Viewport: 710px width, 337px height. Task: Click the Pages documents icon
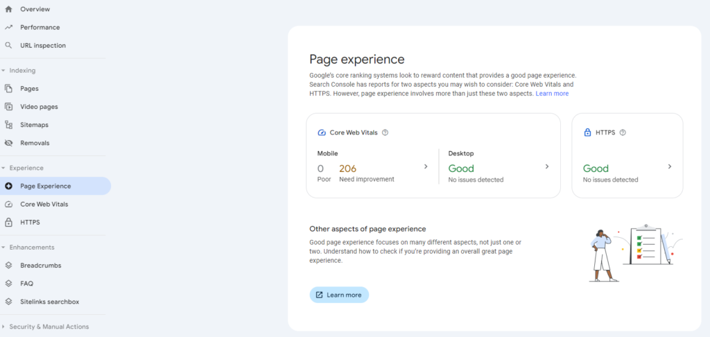(8, 88)
